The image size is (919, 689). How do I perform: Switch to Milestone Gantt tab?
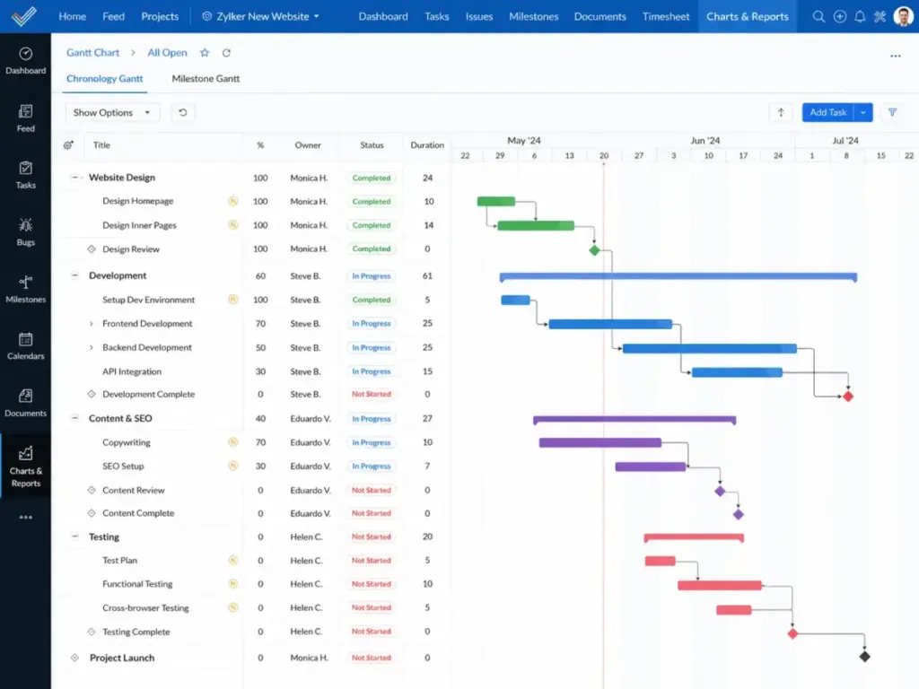coord(206,79)
